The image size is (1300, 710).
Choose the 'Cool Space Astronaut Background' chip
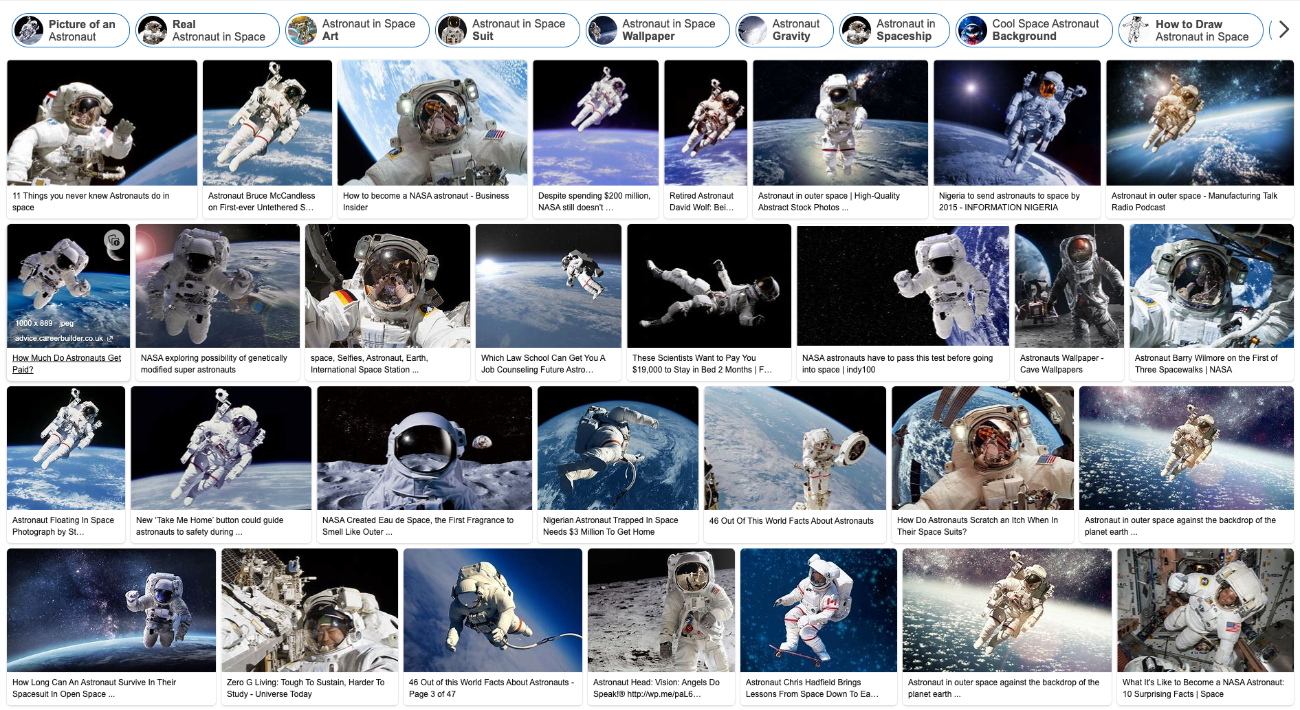1034,30
